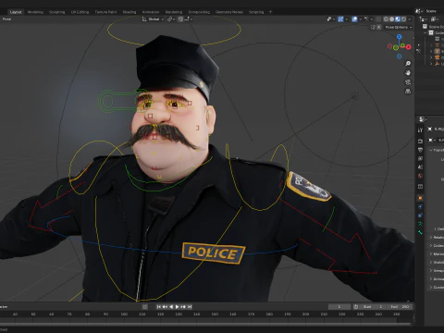Click the red X axis on navigation gizmo
444x333 pixels.
click(409, 47)
